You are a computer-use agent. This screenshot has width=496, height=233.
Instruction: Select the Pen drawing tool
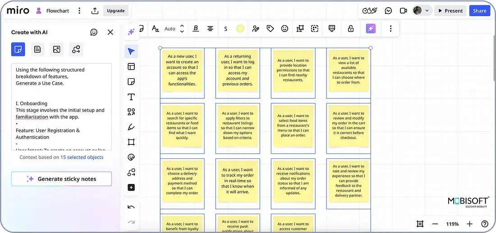click(x=131, y=127)
